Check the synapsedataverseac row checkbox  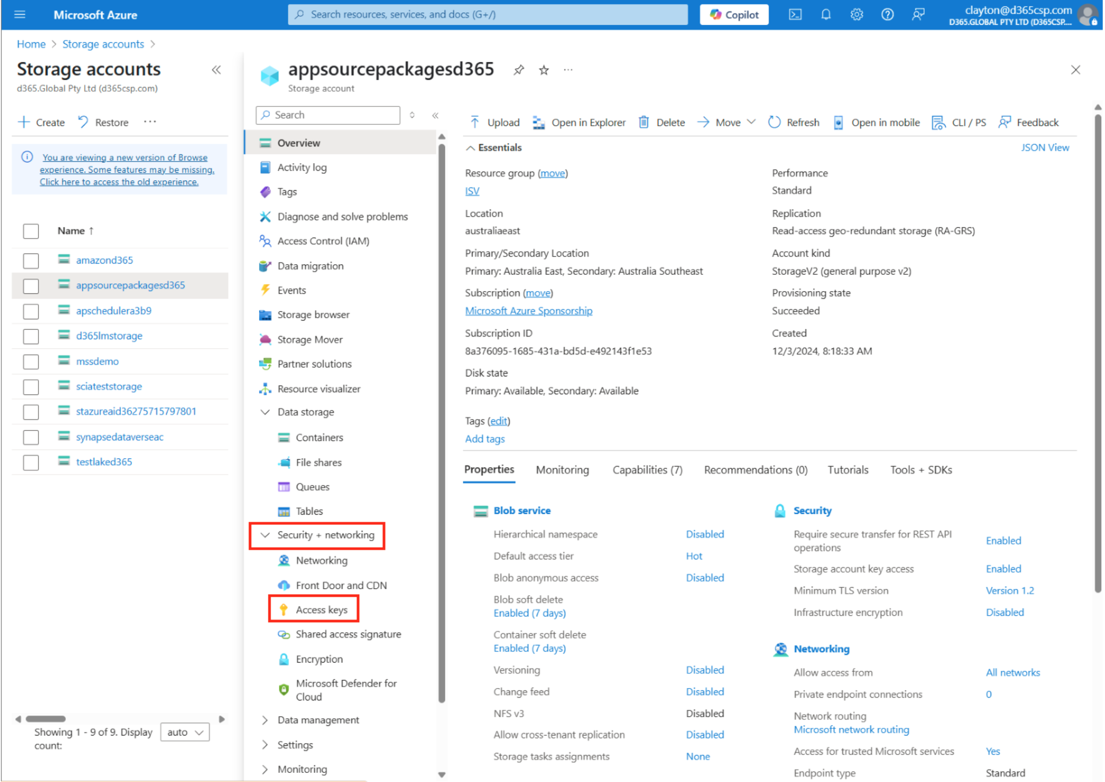click(31, 437)
